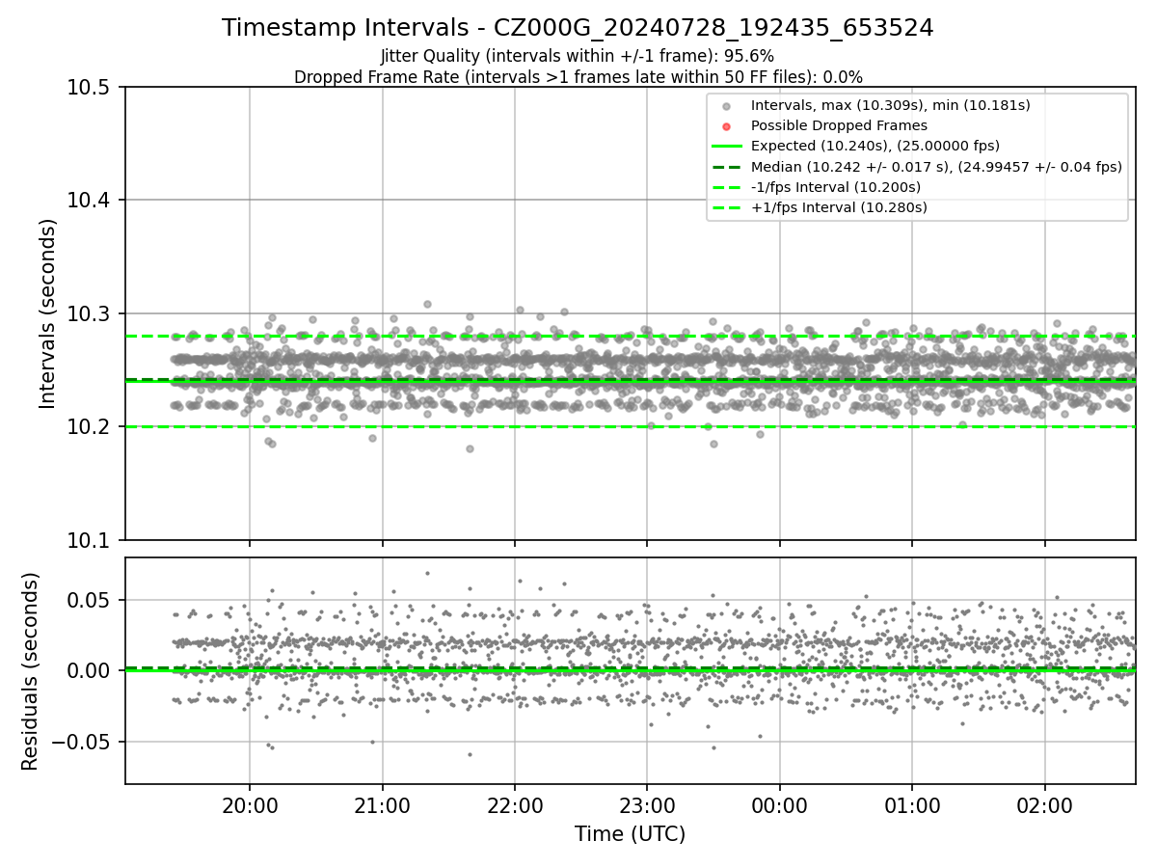This screenshot has width=1157, height=868.
Task: Click the plot title 'Timestamp Intervals - CZ000G_20240728_192435_653524'
Action: [x=578, y=28]
